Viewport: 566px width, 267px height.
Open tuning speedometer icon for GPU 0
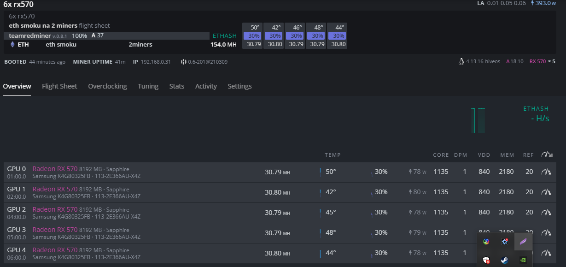[x=546, y=172]
